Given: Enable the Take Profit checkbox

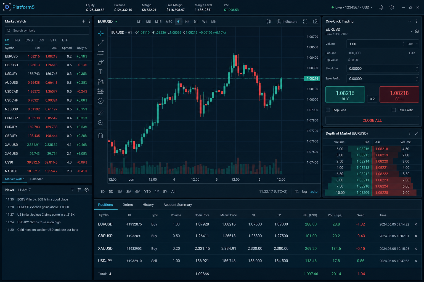Looking at the screenshot, I should 394,110.
